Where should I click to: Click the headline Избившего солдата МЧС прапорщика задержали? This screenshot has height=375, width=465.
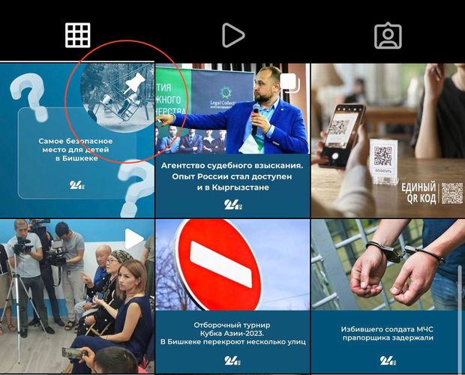[x=387, y=334]
